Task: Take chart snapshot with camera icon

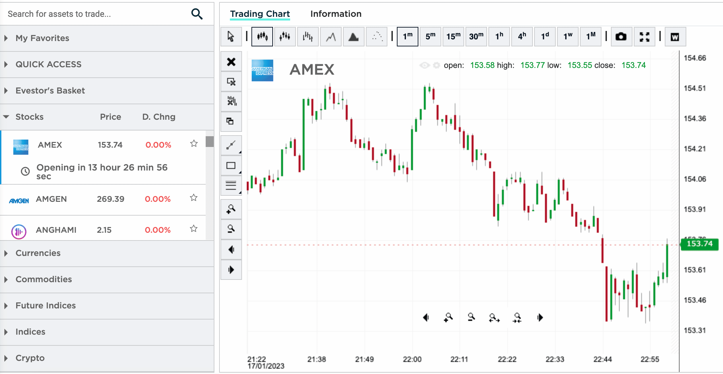Action: click(621, 36)
